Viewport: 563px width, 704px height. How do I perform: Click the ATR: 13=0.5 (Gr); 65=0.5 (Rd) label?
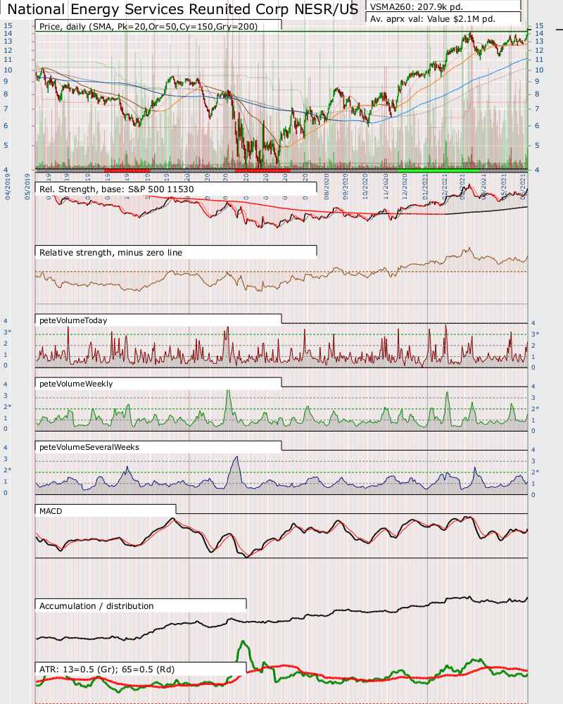[107, 669]
